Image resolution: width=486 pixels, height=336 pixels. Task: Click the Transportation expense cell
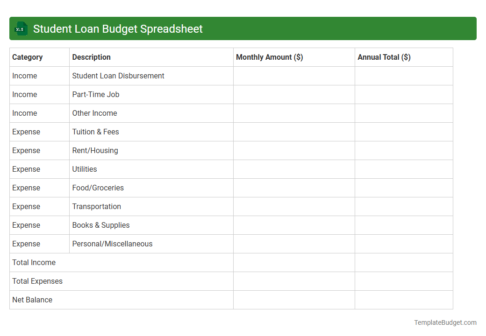(97, 206)
